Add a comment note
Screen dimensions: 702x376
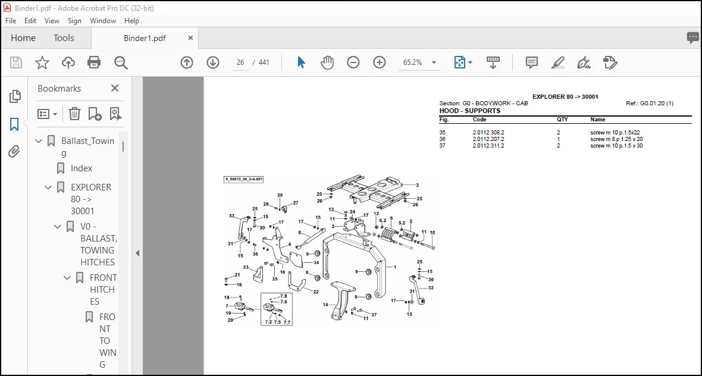531,62
